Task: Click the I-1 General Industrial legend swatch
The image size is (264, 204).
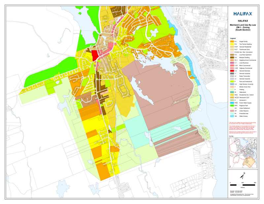Action: click(232, 73)
